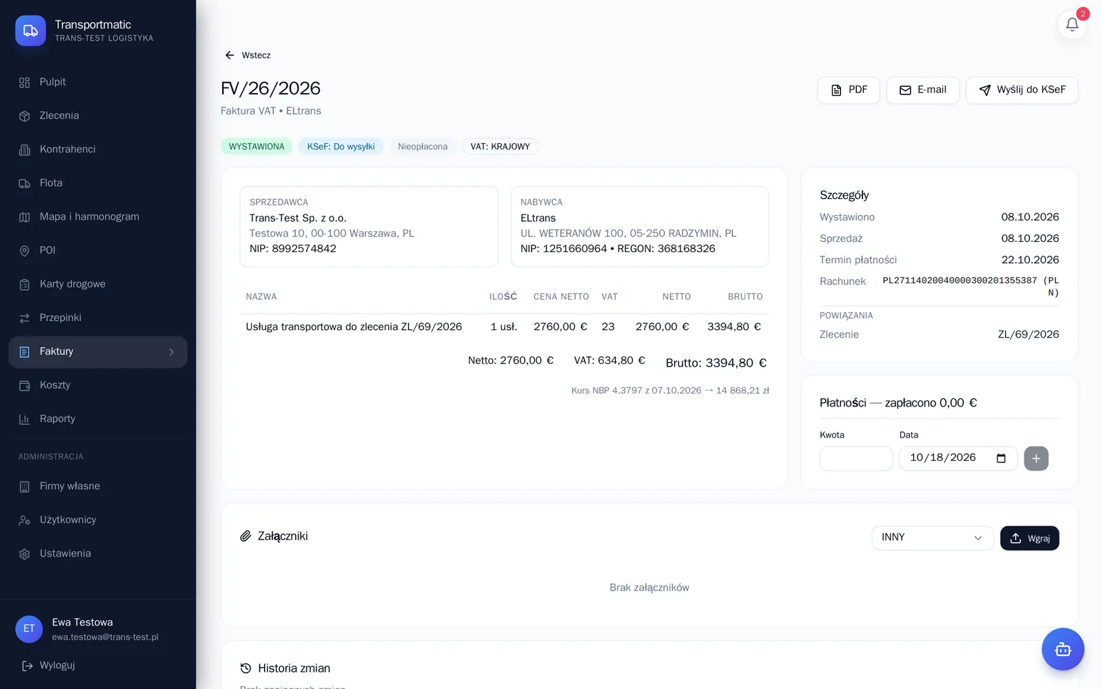Click the Koszty wallet icon

pos(25,386)
